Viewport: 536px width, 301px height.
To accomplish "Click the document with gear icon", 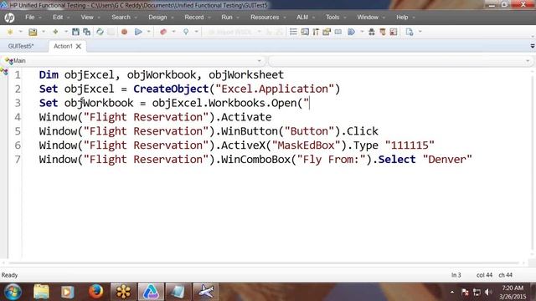I will [410, 32].
